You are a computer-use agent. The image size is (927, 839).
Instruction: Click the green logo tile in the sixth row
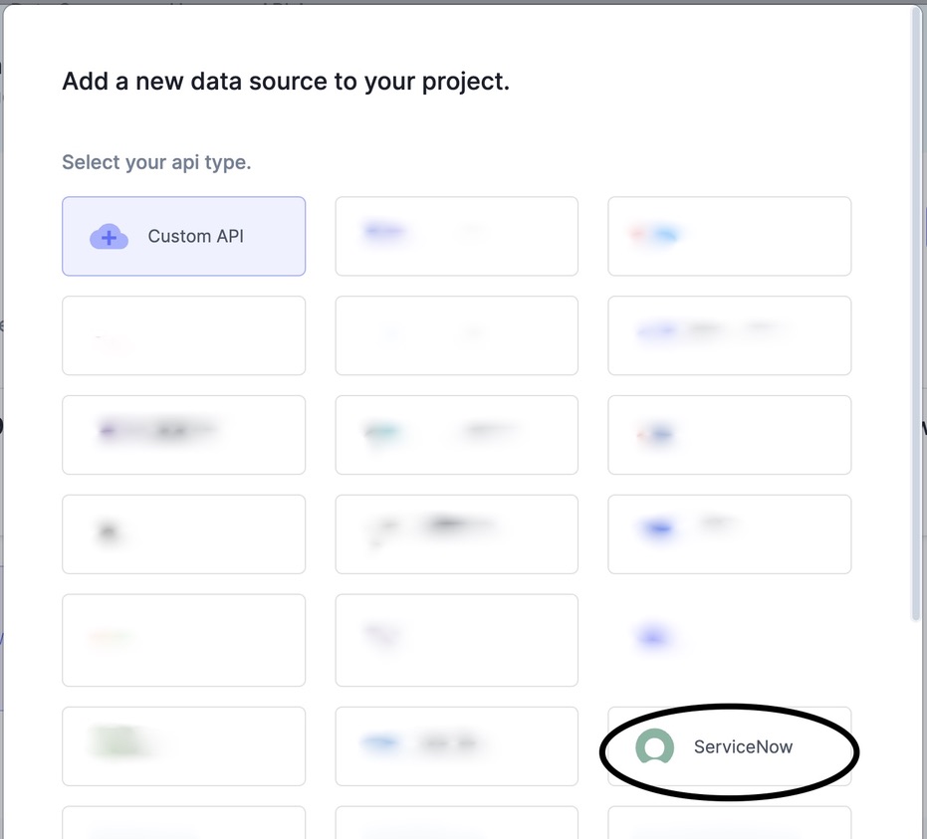tap(183, 746)
